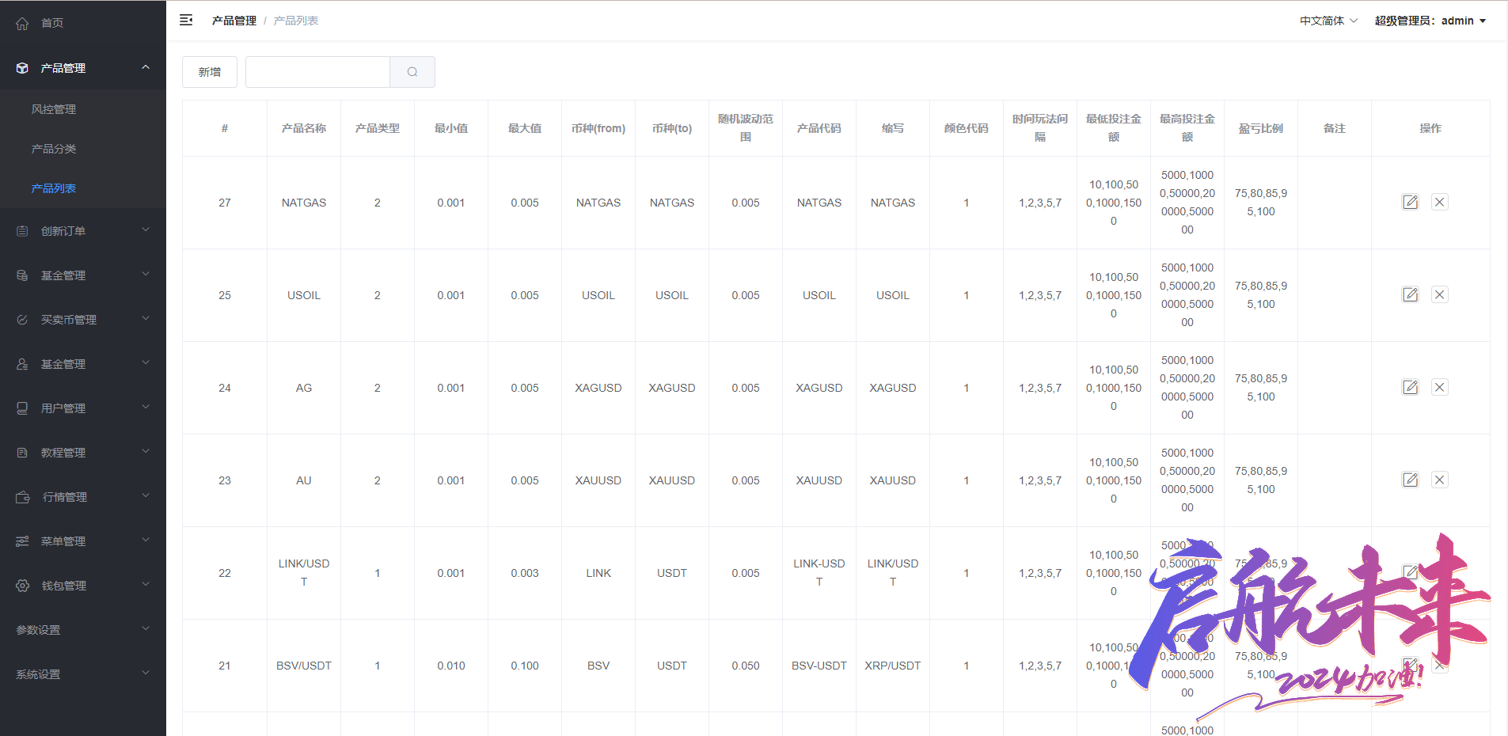Image resolution: width=1508 pixels, height=736 pixels.
Task: Select the LINK/USDT product name cell
Action: click(x=304, y=573)
